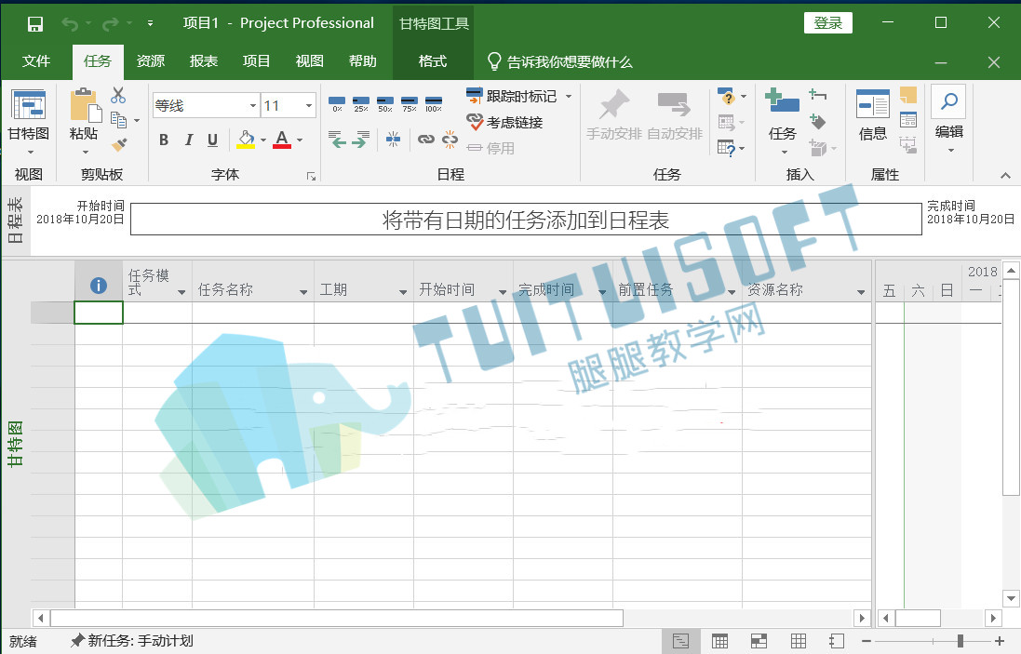Switch to the 报表 ribbon tab
The width and height of the screenshot is (1021, 654).
[x=203, y=61]
